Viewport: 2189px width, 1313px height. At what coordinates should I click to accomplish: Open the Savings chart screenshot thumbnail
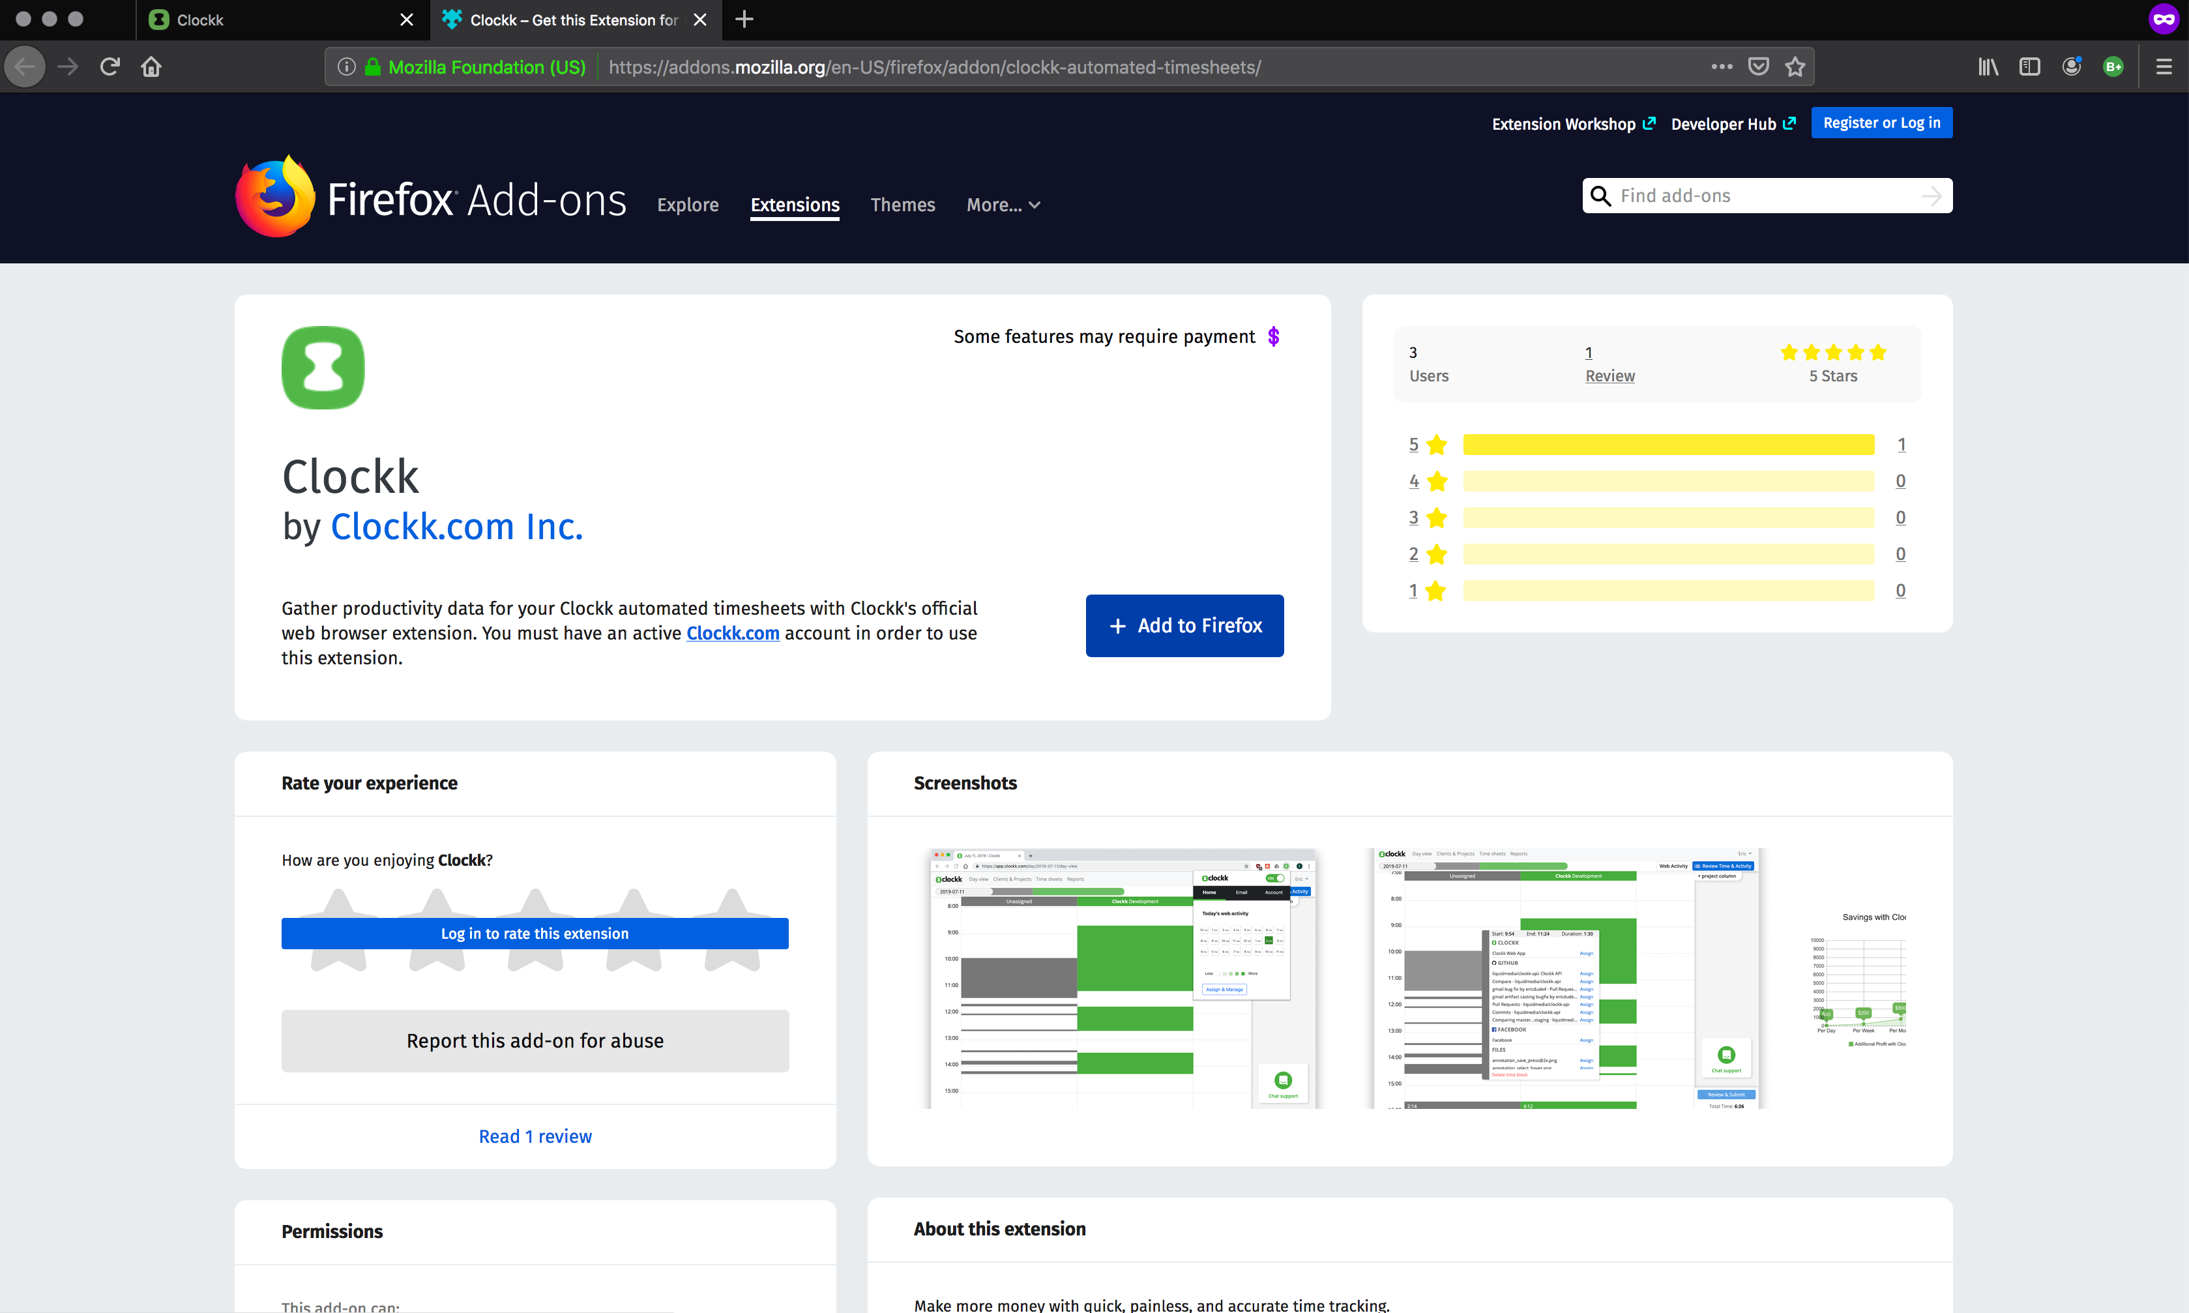(x=1857, y=978)
